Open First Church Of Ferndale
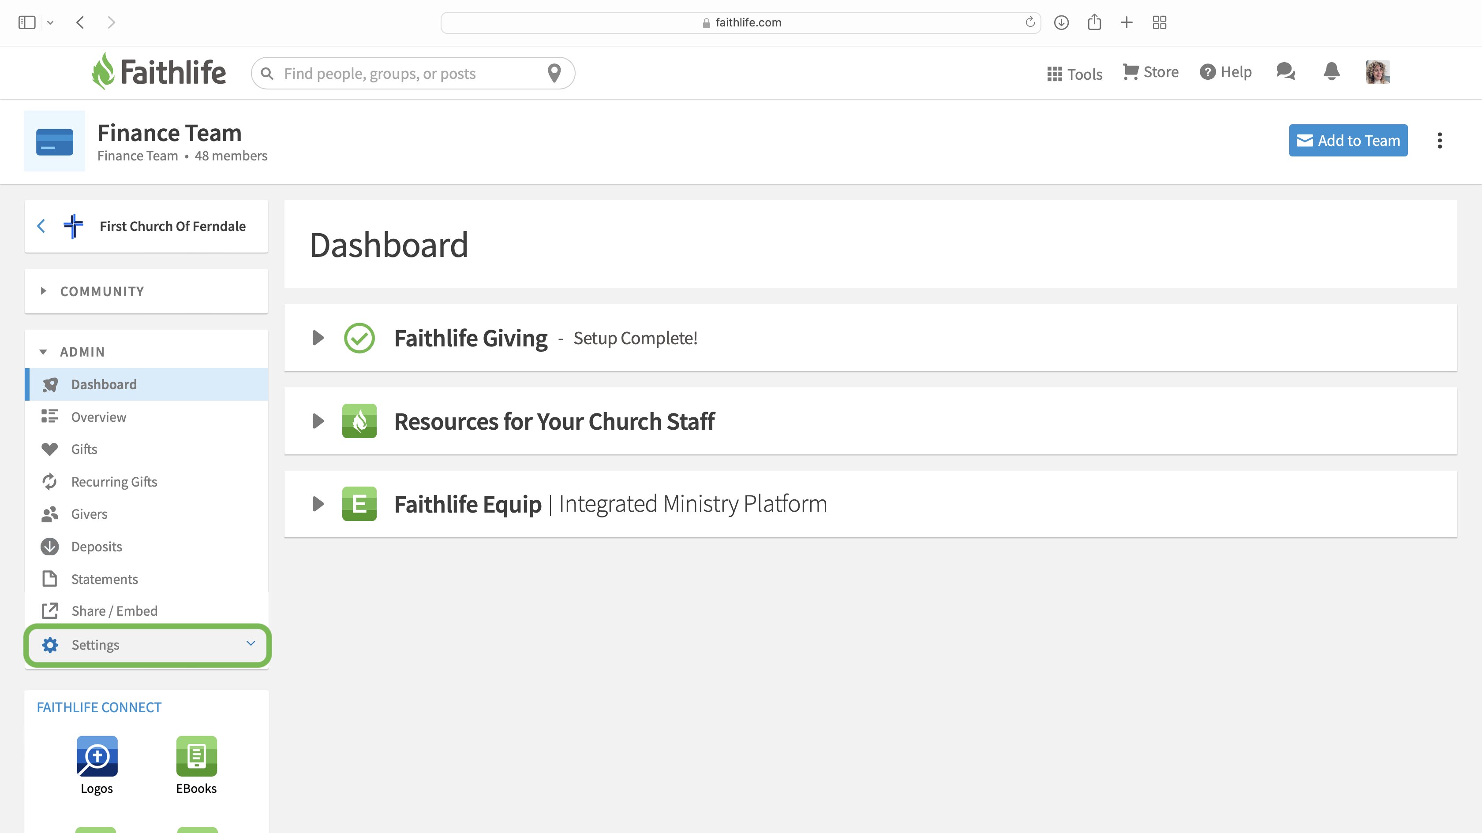1482x833 pixels. pos(172,226)
